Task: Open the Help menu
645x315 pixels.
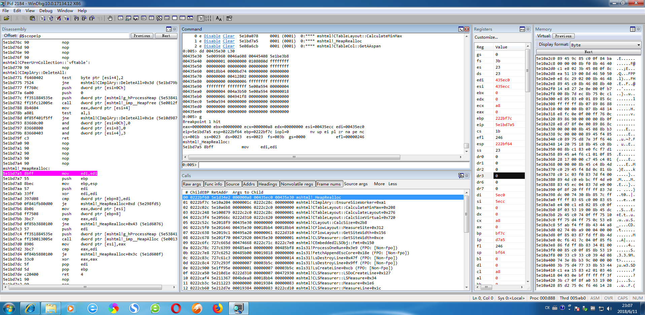Action: pos(82,11)
